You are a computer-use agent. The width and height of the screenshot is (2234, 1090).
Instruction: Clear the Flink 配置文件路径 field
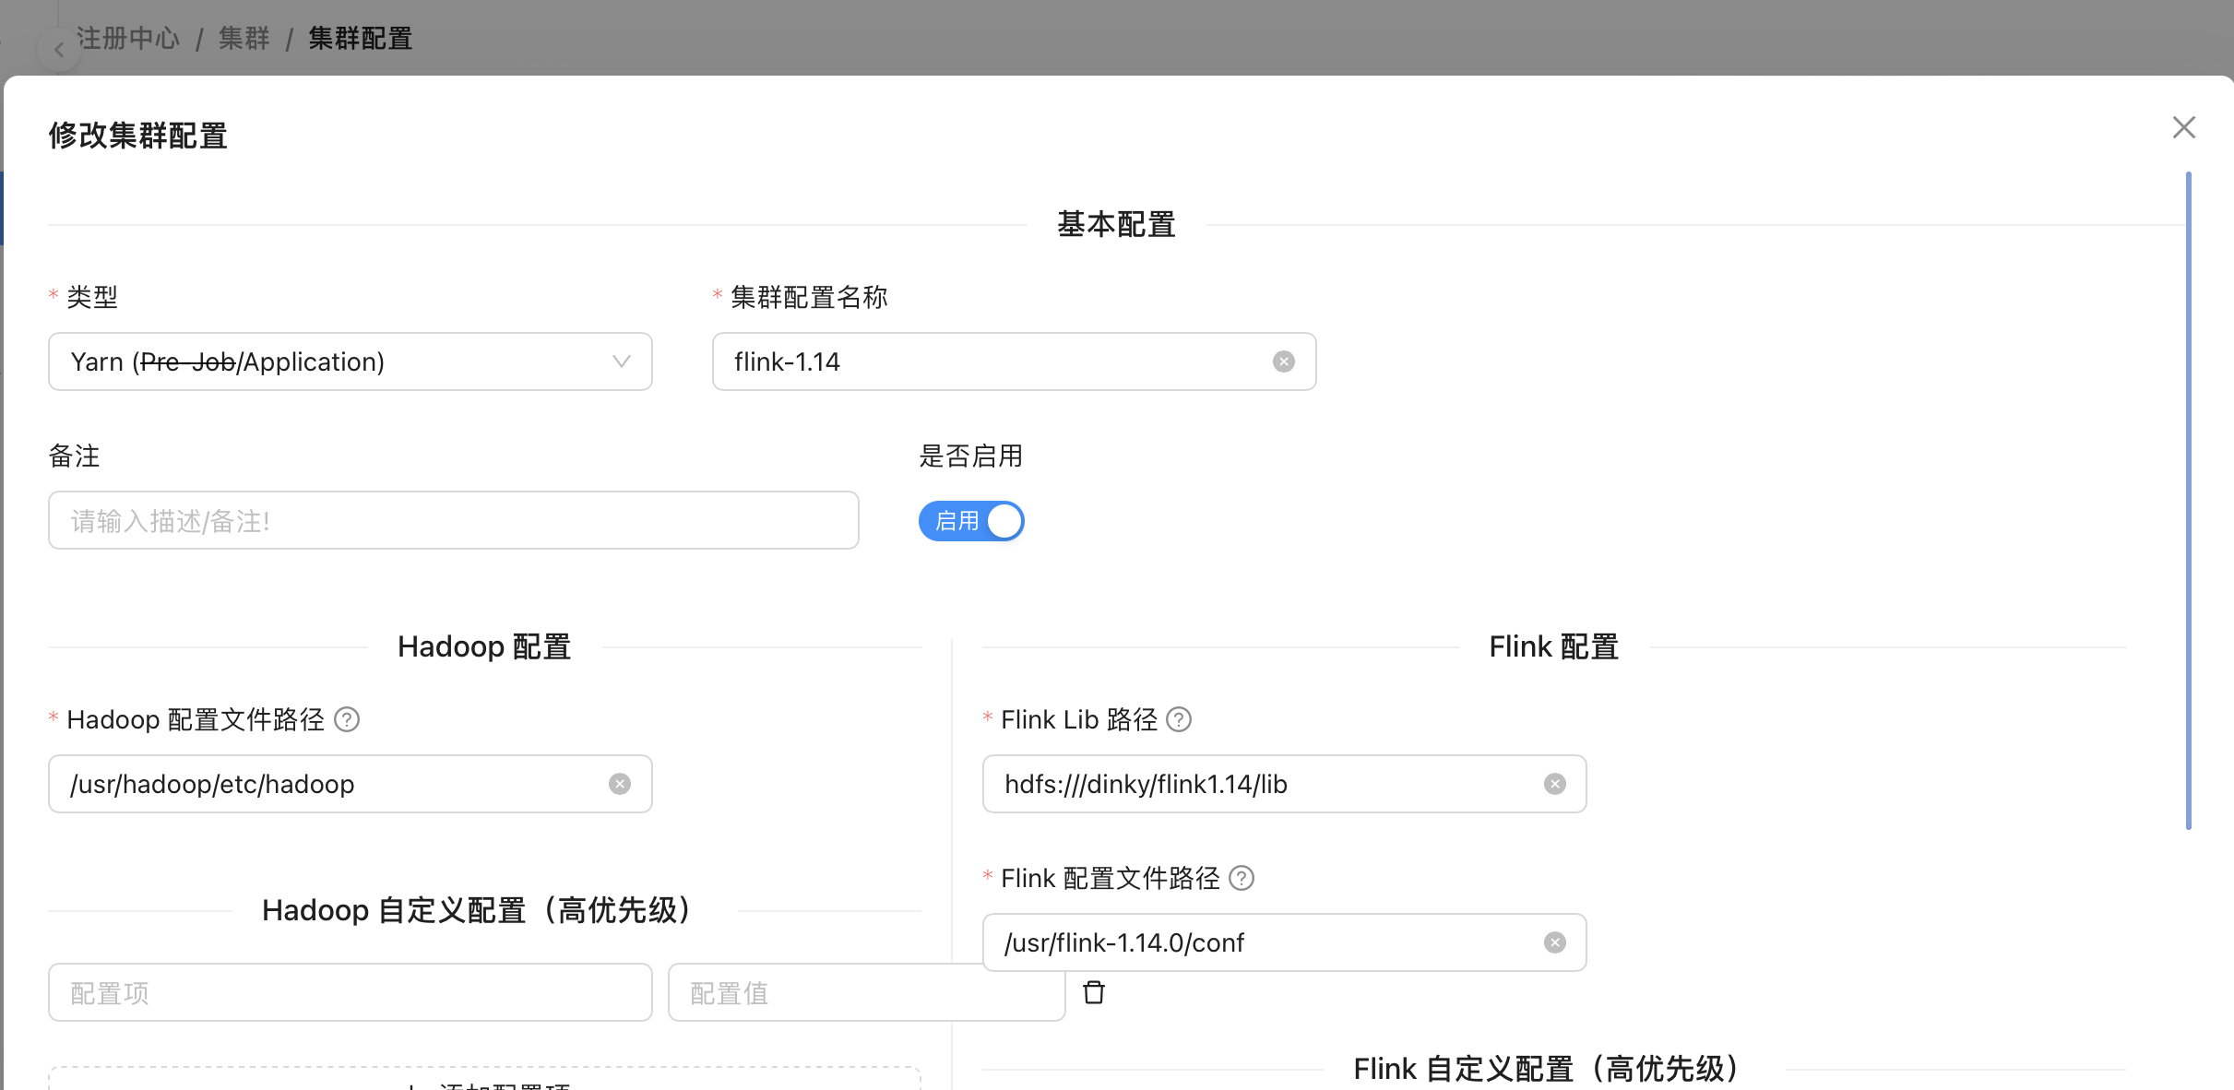point(1554,942)
